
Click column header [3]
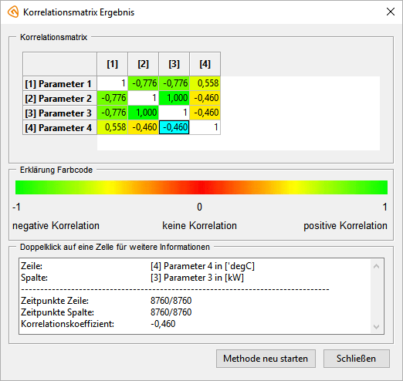pyautogui.click(x=174, y=64)
